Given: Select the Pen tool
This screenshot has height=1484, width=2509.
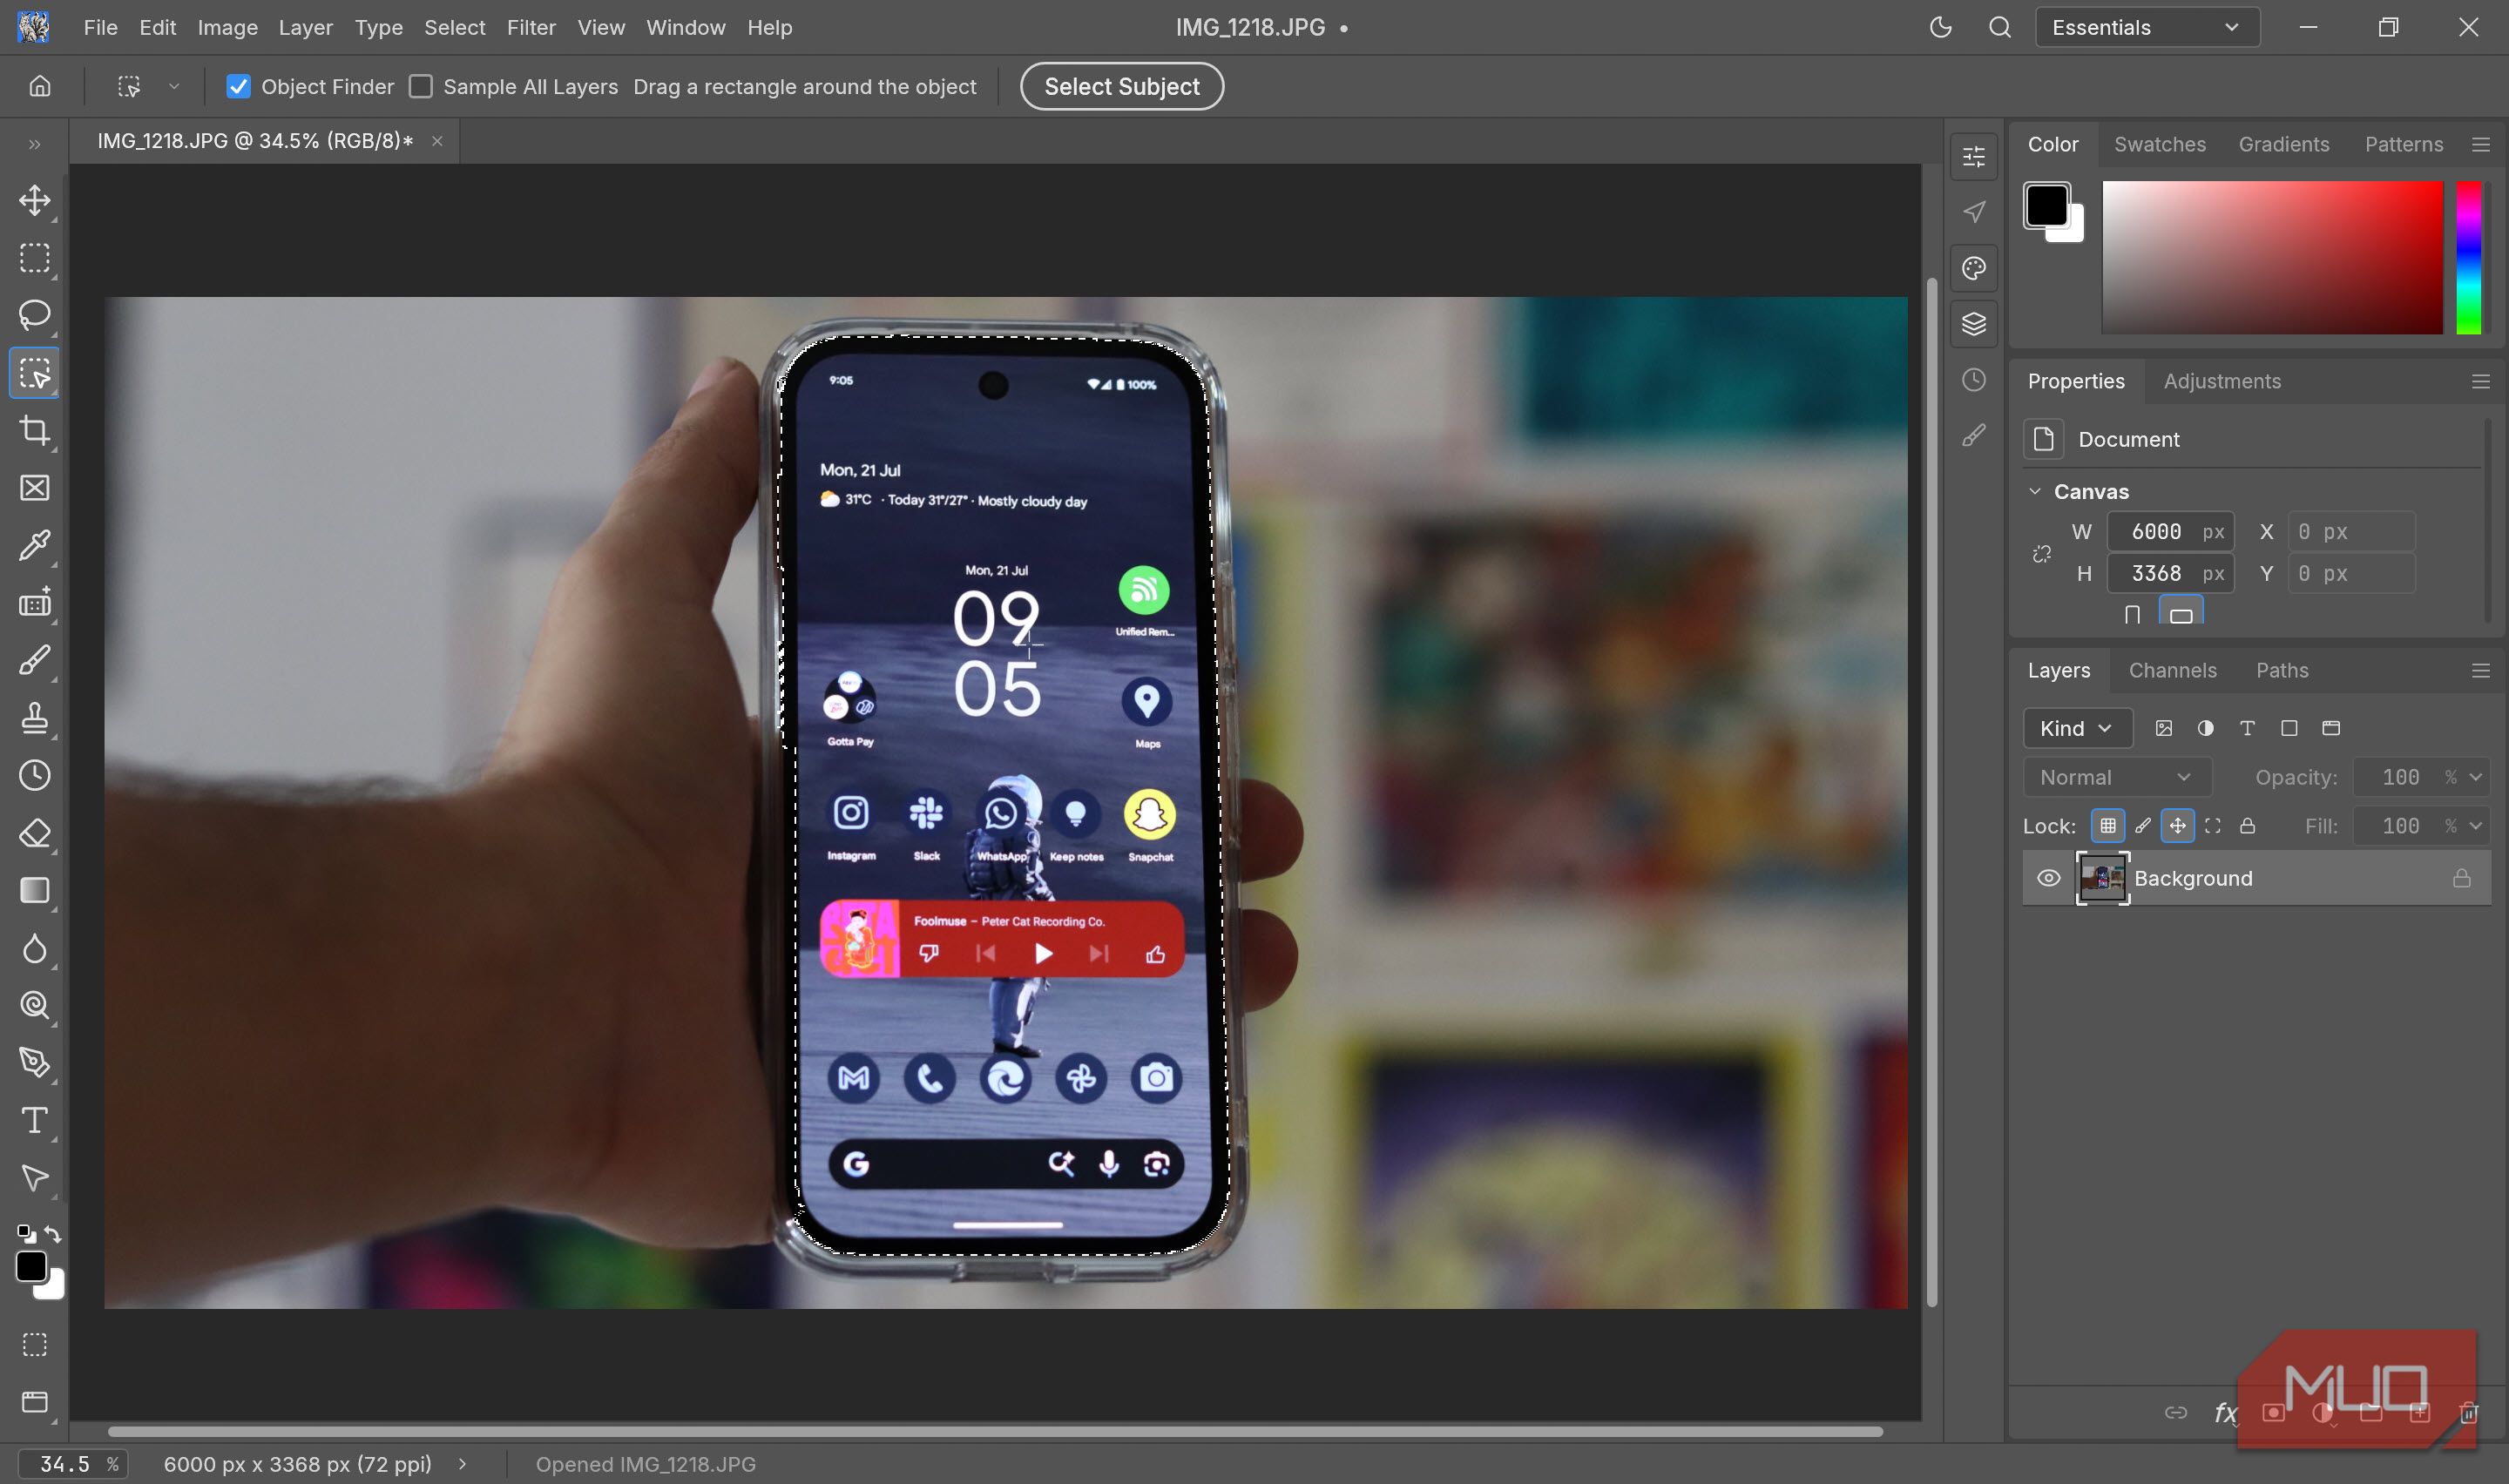Looking at the screenshot, I should pos(35,1062).
